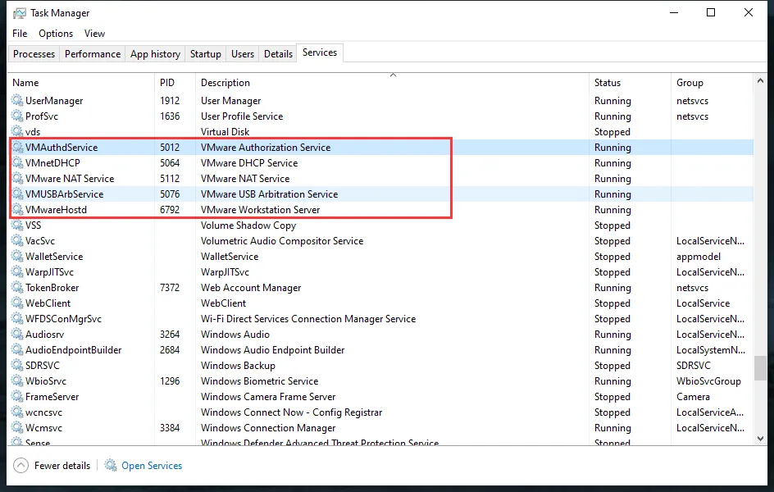
Task: Sort by the Name column header
Action: [81, 83]
